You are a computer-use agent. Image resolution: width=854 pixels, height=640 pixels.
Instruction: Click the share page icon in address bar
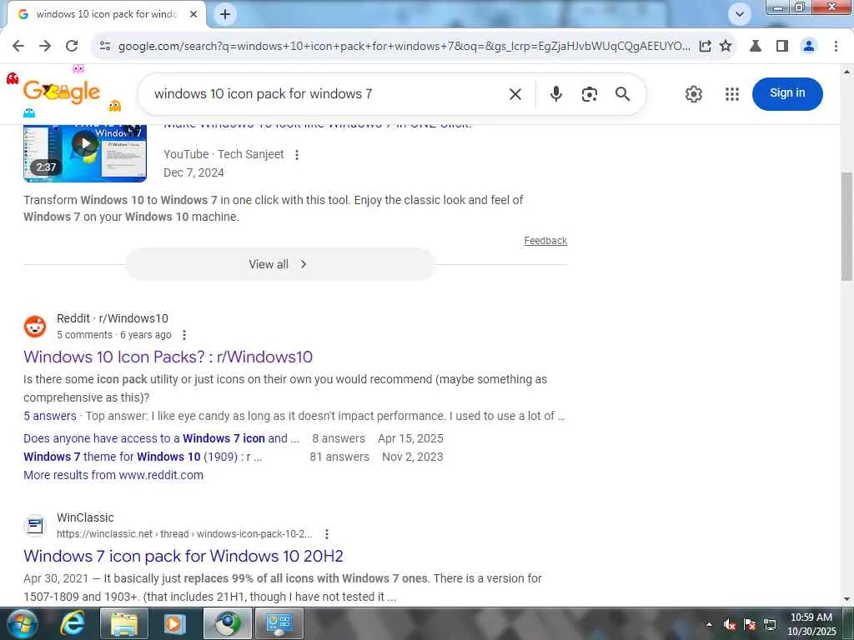coord(705,46)
